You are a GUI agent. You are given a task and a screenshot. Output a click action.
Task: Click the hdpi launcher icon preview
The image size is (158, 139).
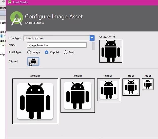coord(131,87)
